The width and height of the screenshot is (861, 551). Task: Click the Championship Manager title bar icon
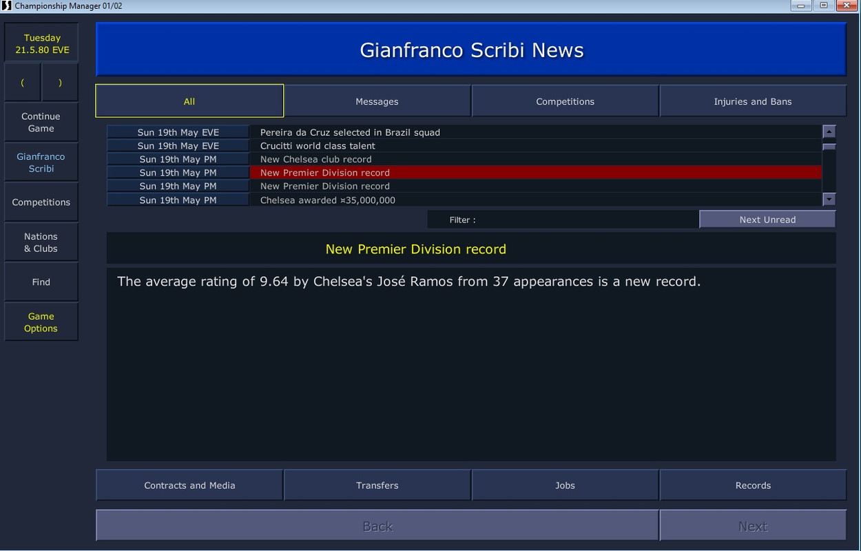[6, 6]
